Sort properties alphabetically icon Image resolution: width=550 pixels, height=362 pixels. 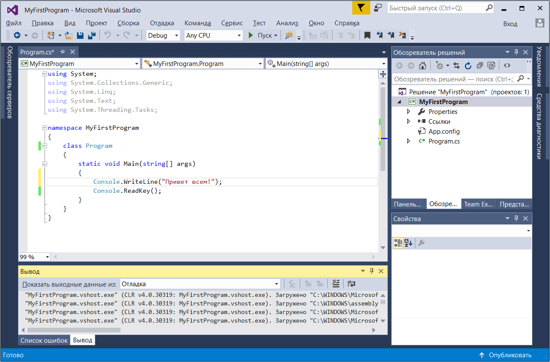click(408, 243)
